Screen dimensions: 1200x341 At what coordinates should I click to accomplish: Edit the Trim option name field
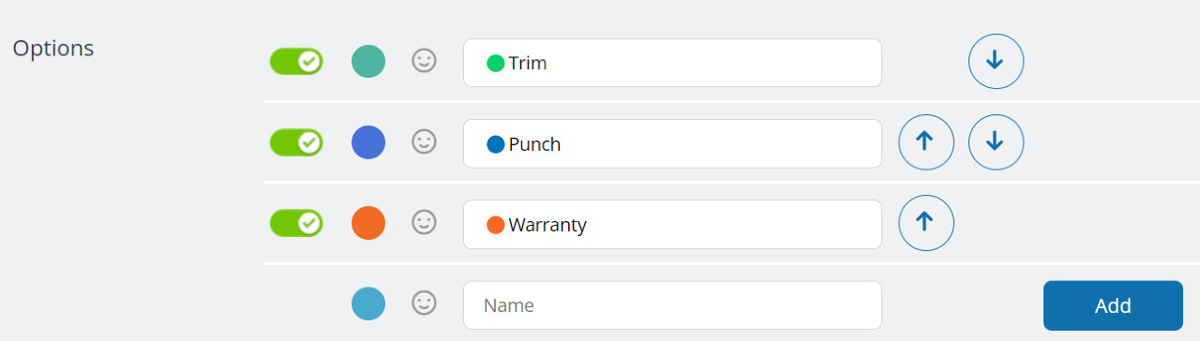(672, 63)
